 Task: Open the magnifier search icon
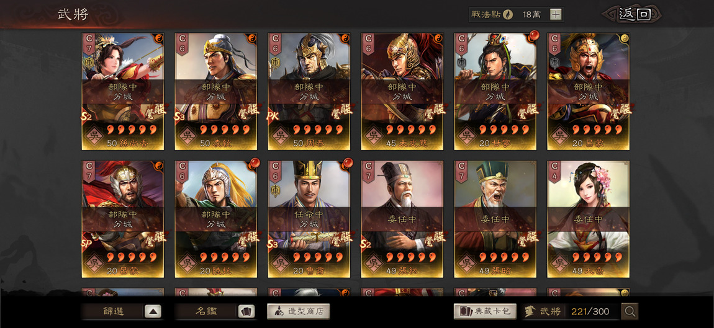[x=630, y=312]
